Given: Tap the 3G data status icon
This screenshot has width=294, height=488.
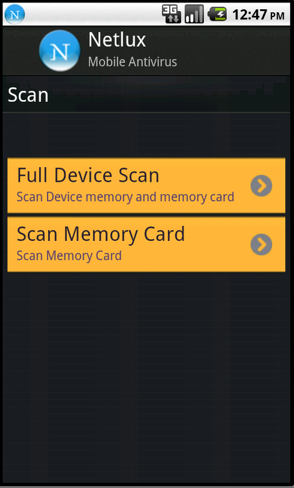Looking at the screenshot, I should click(x=172, y=14).
